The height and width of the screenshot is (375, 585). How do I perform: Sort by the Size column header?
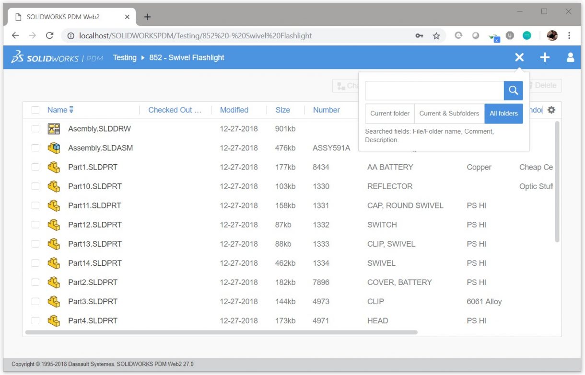point(282,110)
